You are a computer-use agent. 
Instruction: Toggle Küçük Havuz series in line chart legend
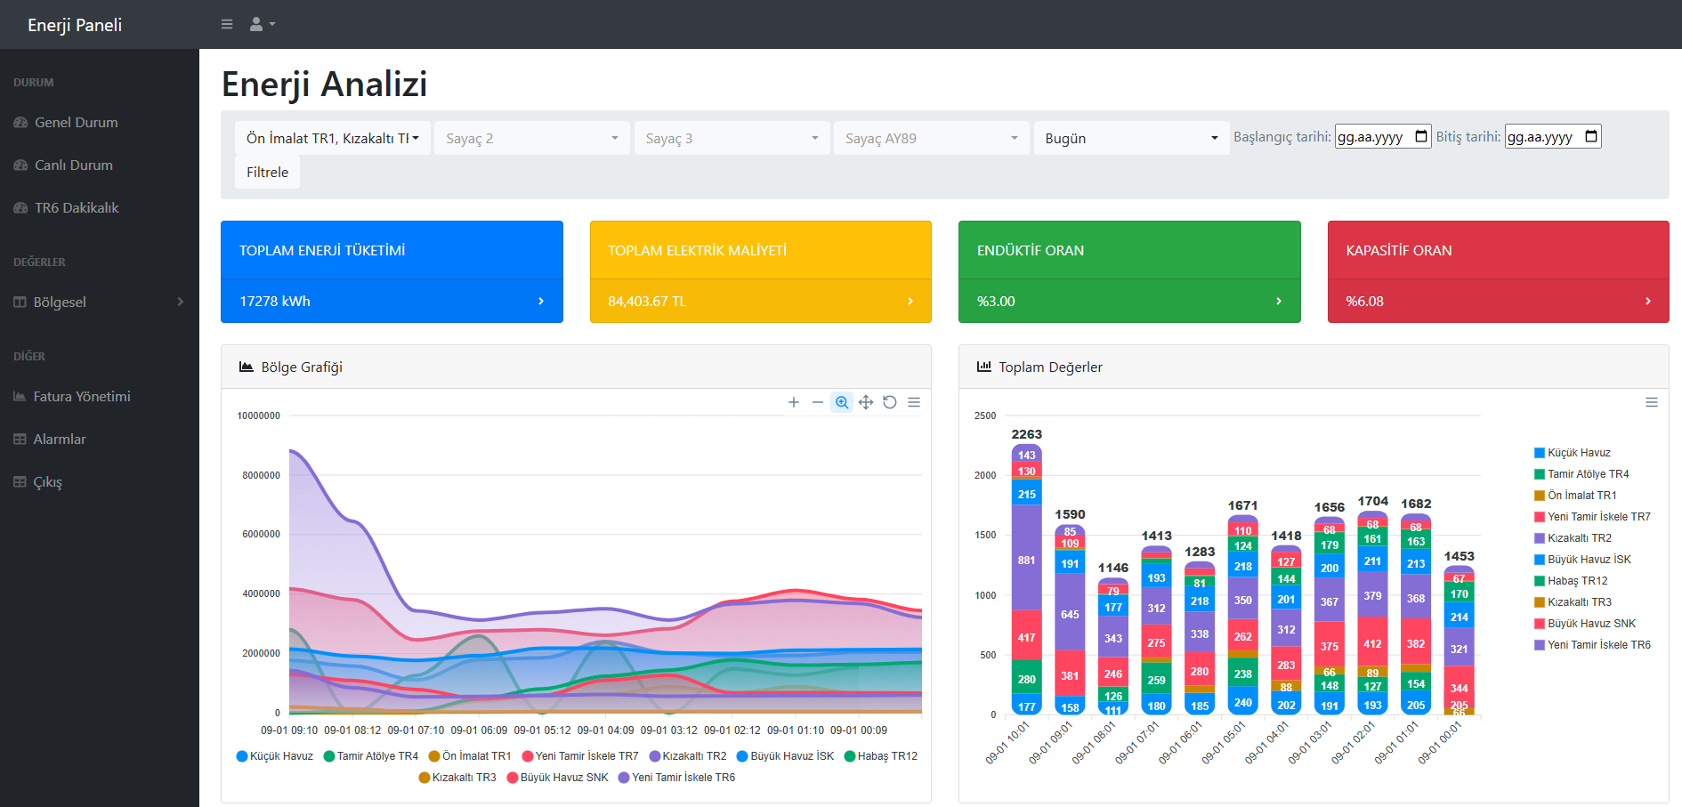point(275,756)
